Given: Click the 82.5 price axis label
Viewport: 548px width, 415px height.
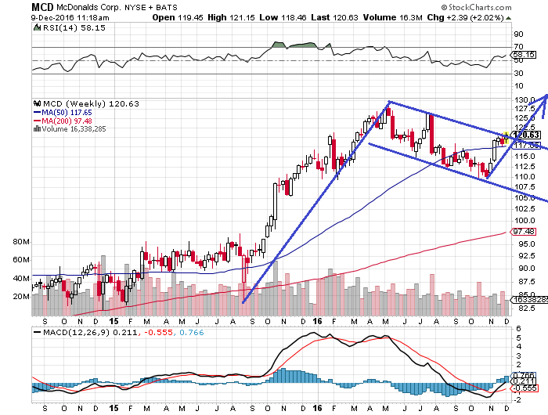Looking at the screenshot, I should pyautogui.click(x=527, y=309).
